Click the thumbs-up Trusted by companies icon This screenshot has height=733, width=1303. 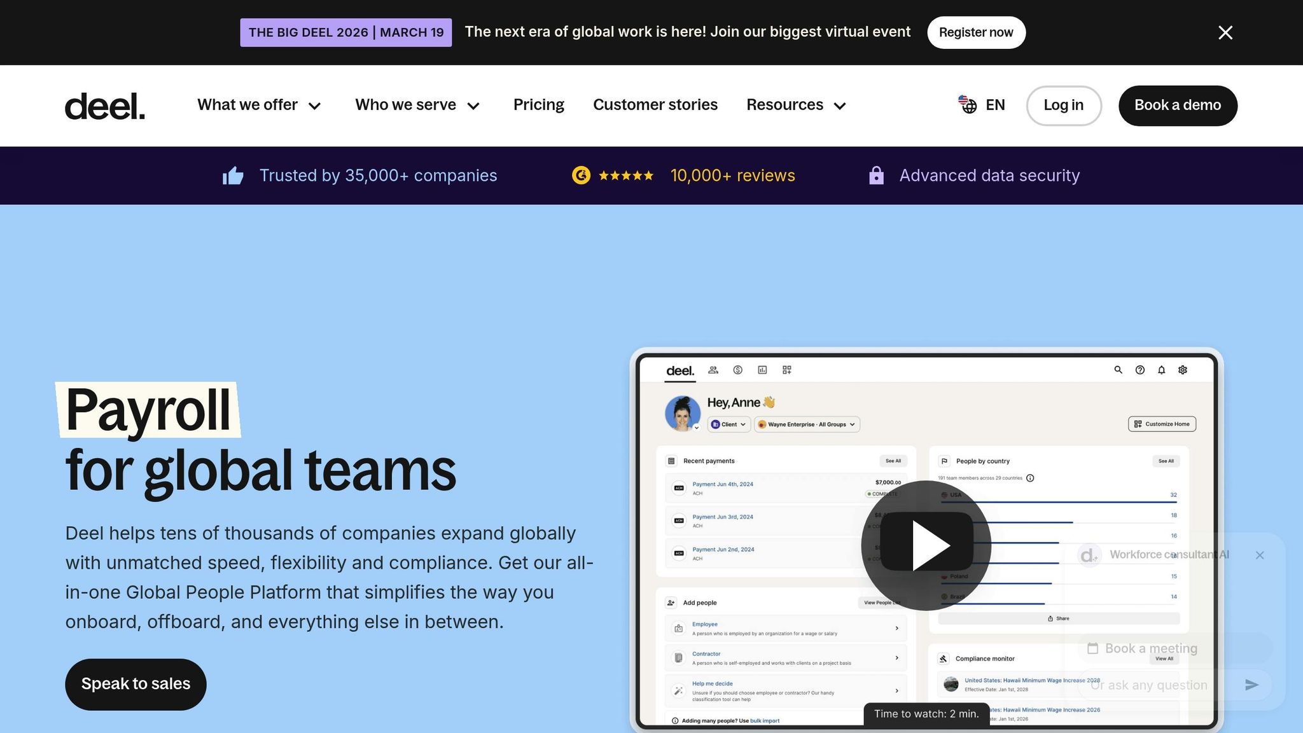tap(233, 176)
